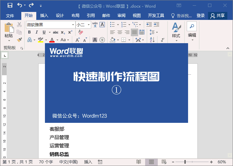Image resolution: width=233 pixels, height=166 pixels.
Task: Sort text with the A-Z icon
Action: pos(152,40)
